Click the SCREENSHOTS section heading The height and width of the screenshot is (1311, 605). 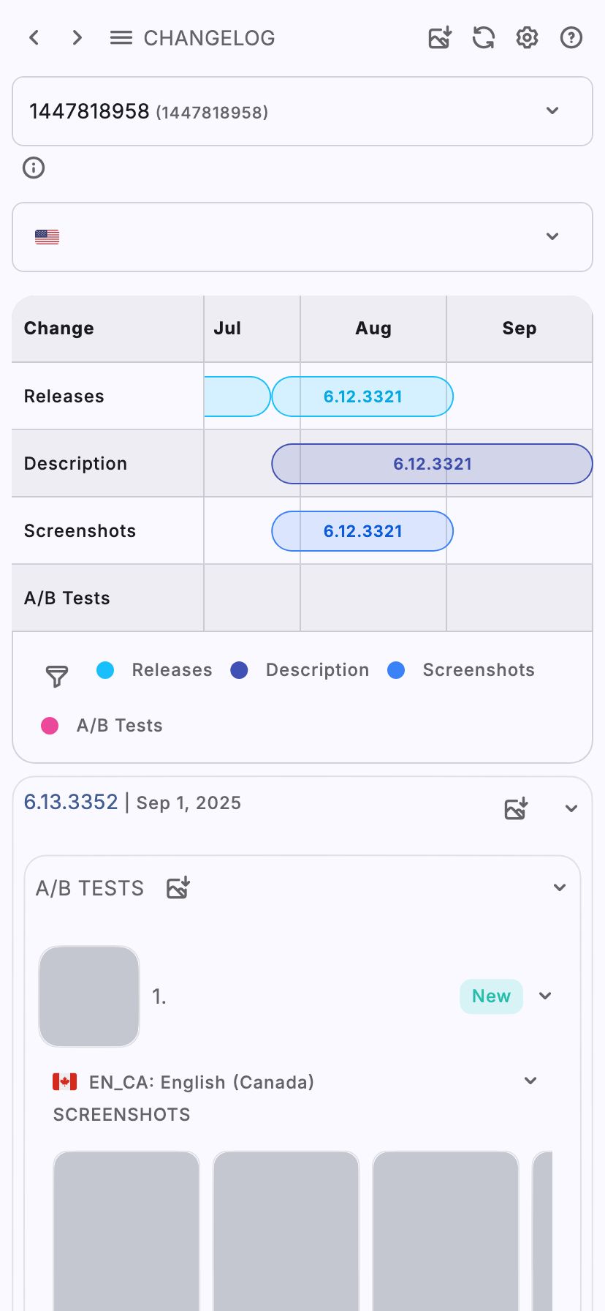pos(122,1115)
